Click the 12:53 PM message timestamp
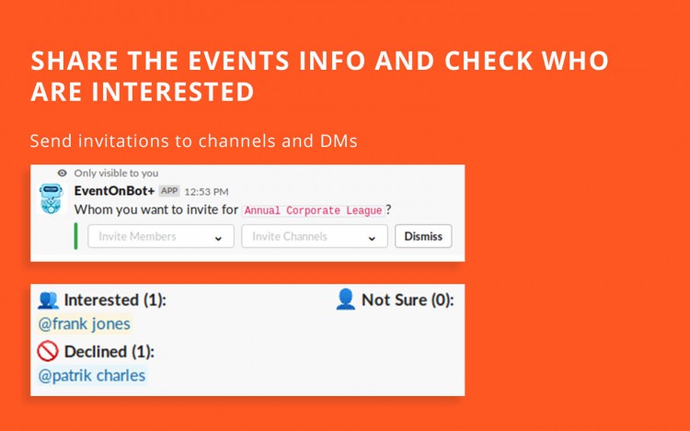Screen dimensions: 690x431 click(x=206, y=192)
